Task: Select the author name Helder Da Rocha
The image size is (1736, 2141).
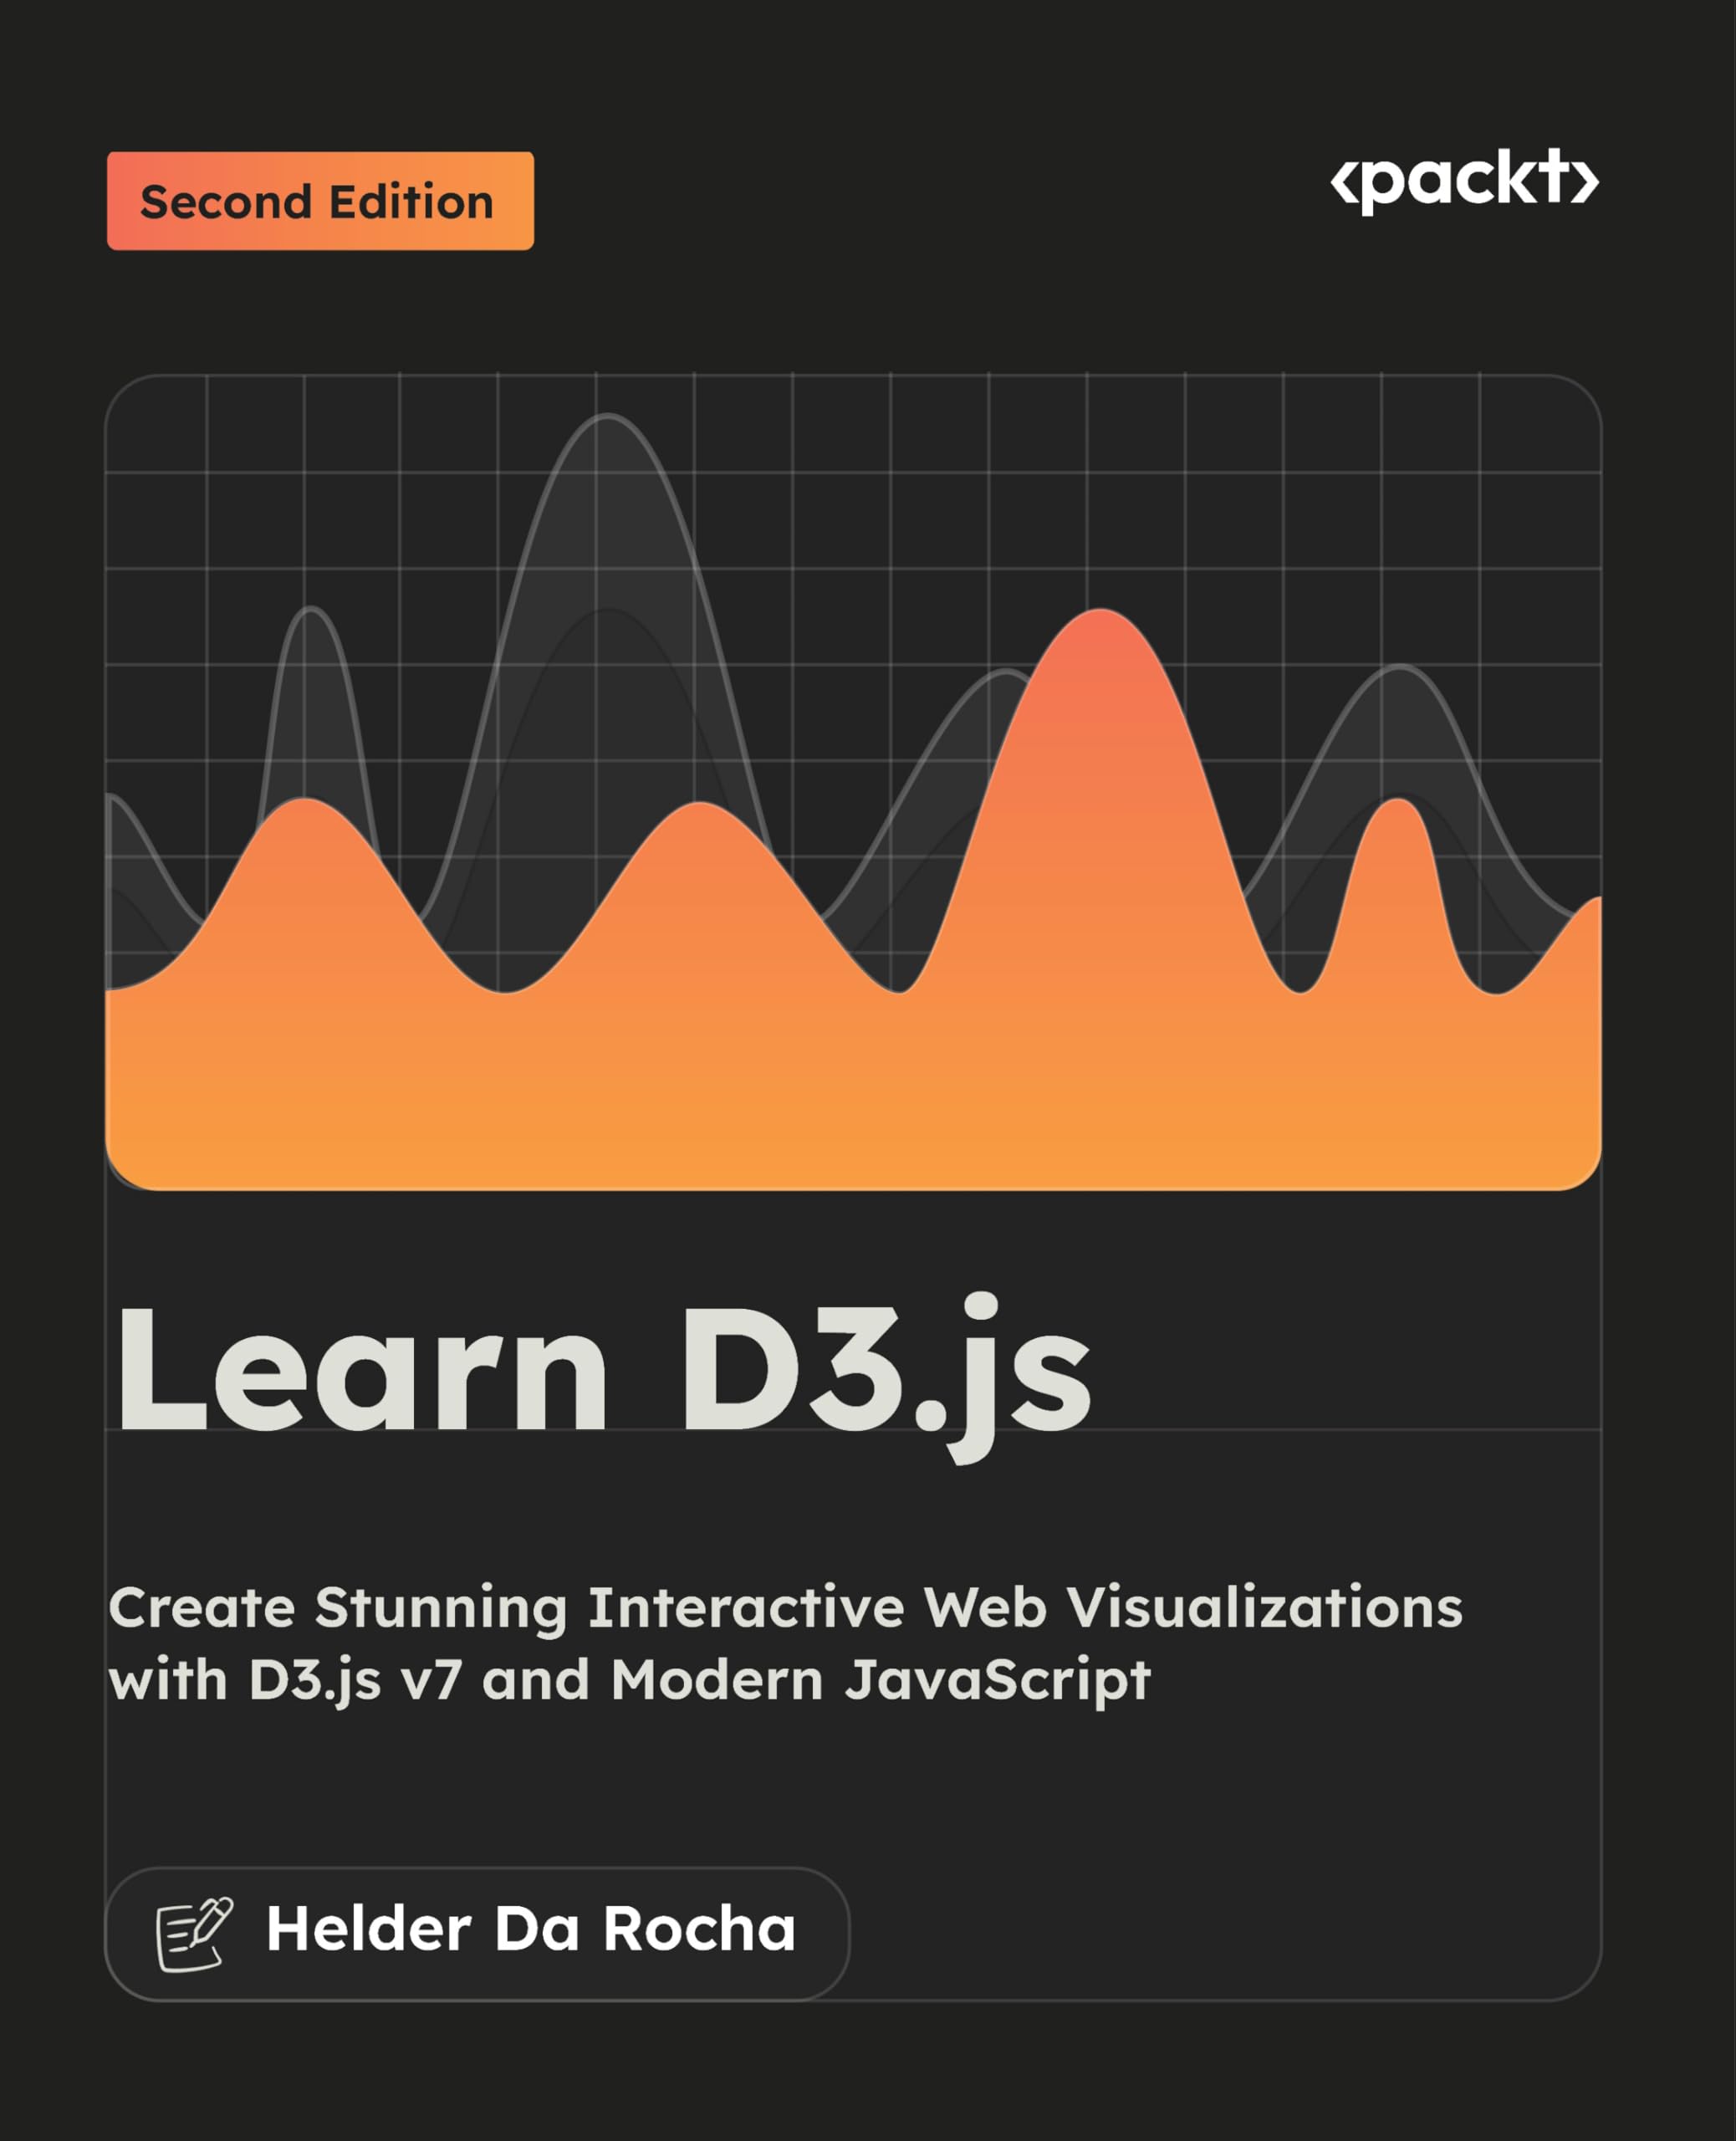Action: pos(531,1929)
